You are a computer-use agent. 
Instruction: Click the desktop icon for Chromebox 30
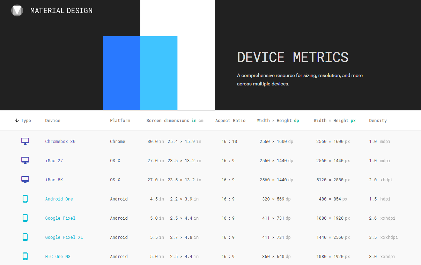(25, 141)
